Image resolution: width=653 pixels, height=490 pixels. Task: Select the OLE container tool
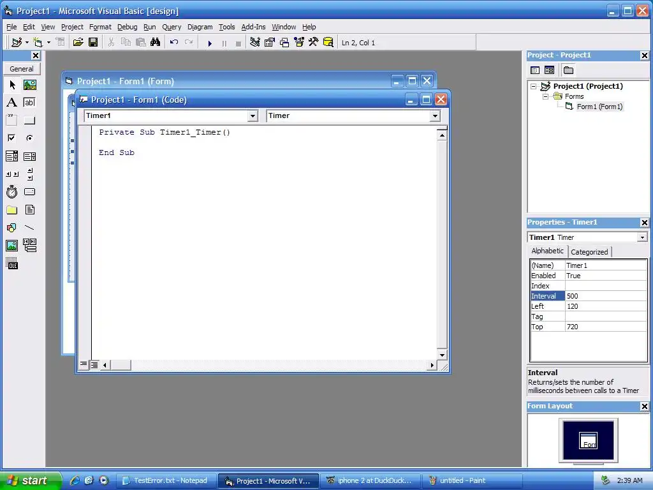coord(12,264)
